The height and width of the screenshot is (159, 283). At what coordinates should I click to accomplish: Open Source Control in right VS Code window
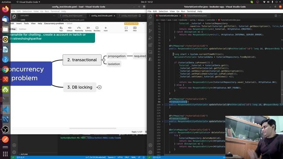(x=150, y=30)
